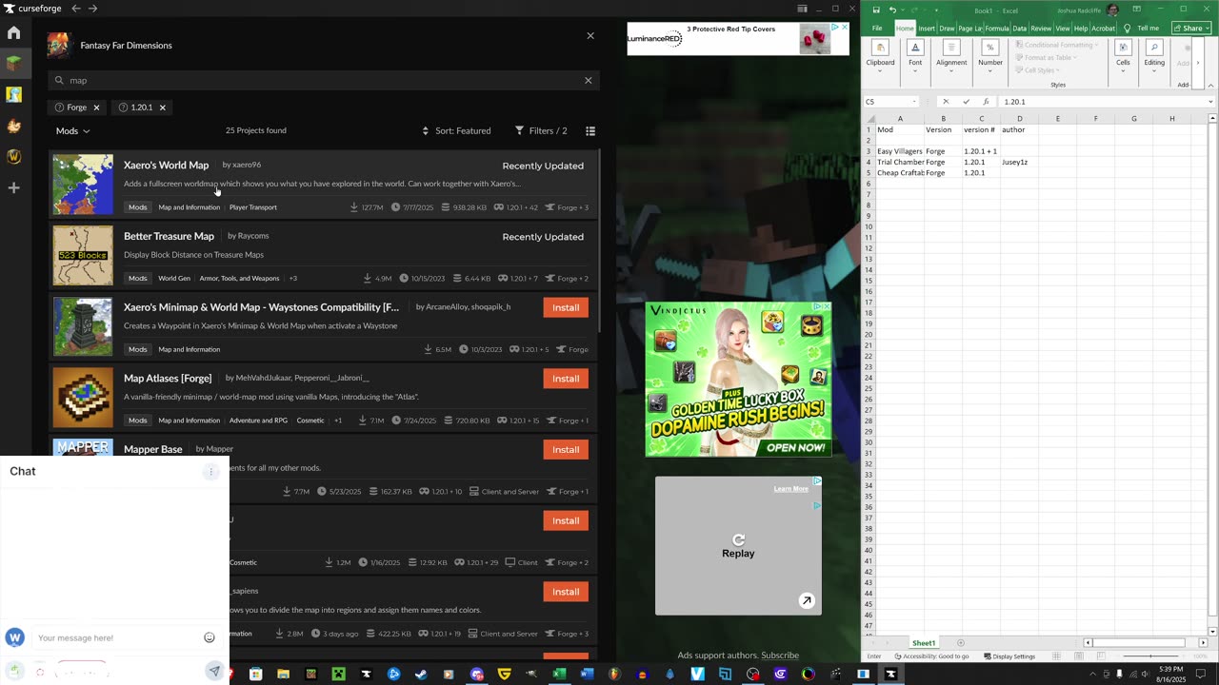Select cell containing 'Easy Villagers'
1219x685 pixels.
click(x=900, y=151)
